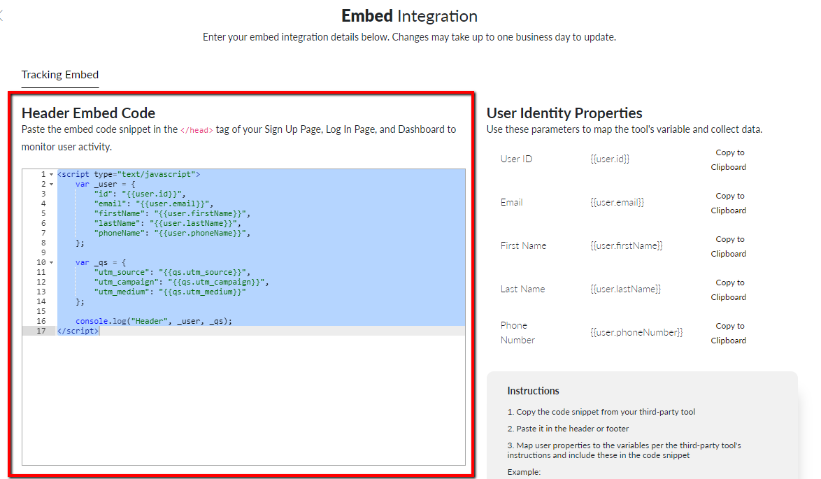Collapse the _user fold arrow on line 2
The height and width of the screenshot is (479, 821).
tap(51, 185)
